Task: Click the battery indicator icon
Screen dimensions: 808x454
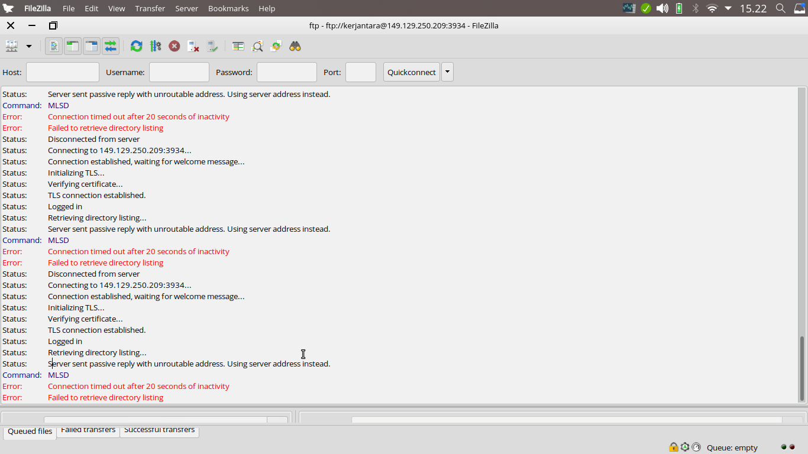Action: (679, 8)
